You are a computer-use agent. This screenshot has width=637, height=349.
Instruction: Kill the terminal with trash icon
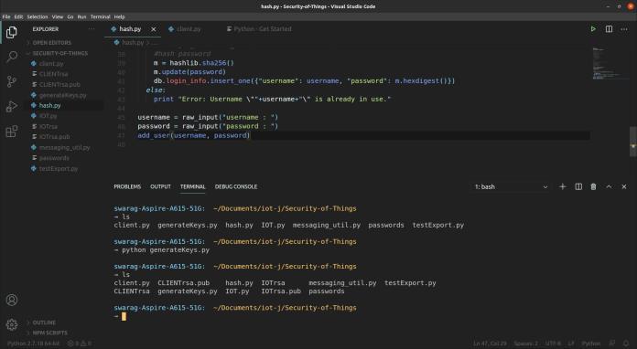click(593, 186)
